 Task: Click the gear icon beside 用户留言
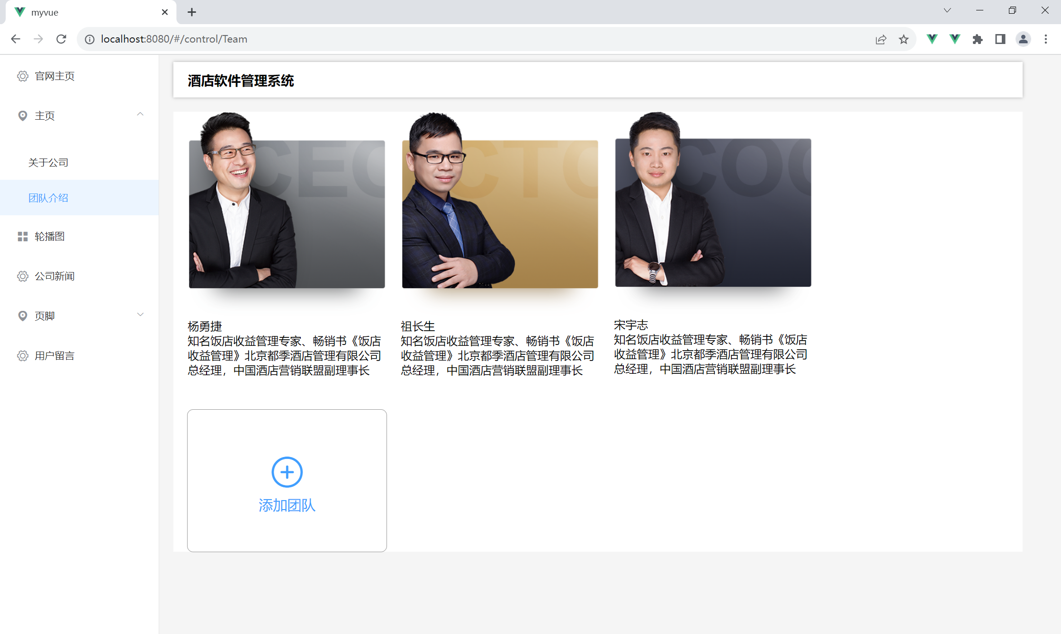point(22,355)
